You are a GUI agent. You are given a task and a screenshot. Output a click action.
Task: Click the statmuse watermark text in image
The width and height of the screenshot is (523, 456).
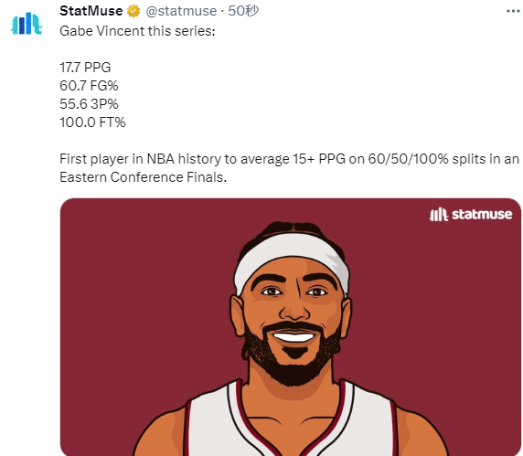[482, 215]
